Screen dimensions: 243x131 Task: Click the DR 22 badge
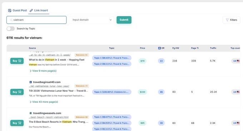[x=161, y=61]
